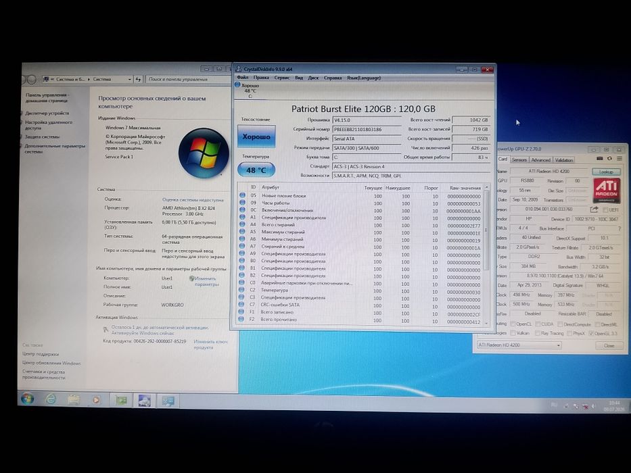Screen dimensions: 631x473
Task: Click status circle of attribute 09 Часы работы
Action: 242,203
